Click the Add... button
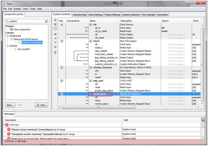Screen dimensions: 208x146 pyautogui.click(x=41, y=105)
